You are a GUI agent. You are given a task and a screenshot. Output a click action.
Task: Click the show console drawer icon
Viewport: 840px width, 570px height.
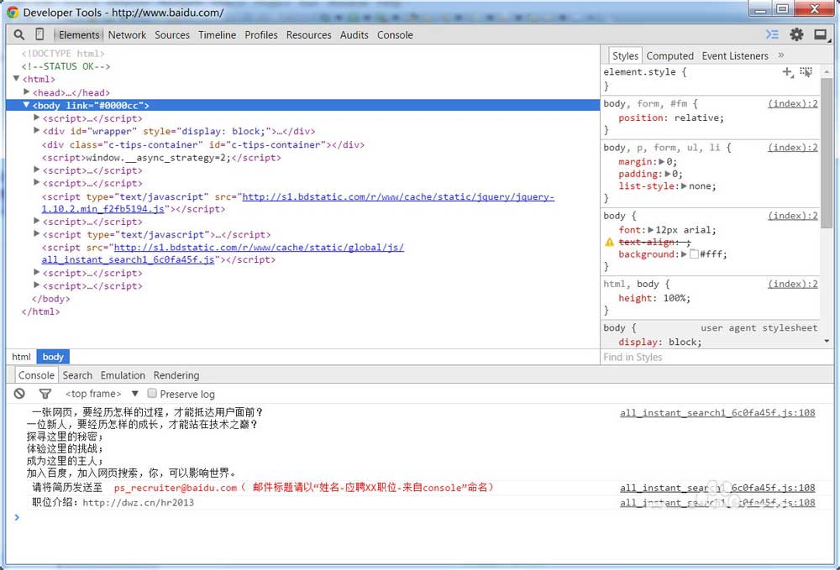click(x=772, y=34)
